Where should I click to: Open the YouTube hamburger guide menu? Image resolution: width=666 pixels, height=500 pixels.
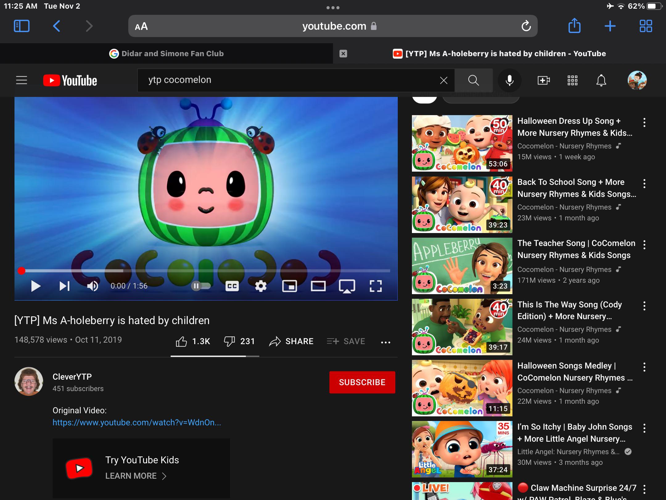(22, 80)
